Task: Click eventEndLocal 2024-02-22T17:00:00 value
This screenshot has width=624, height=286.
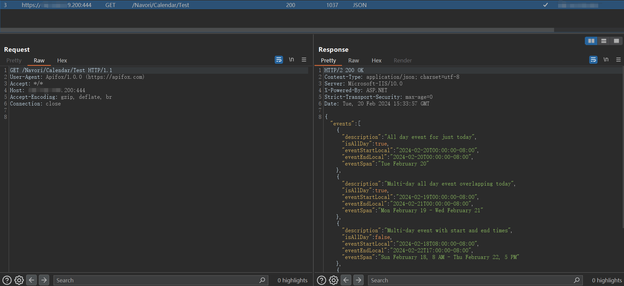Action: [431, 250]
